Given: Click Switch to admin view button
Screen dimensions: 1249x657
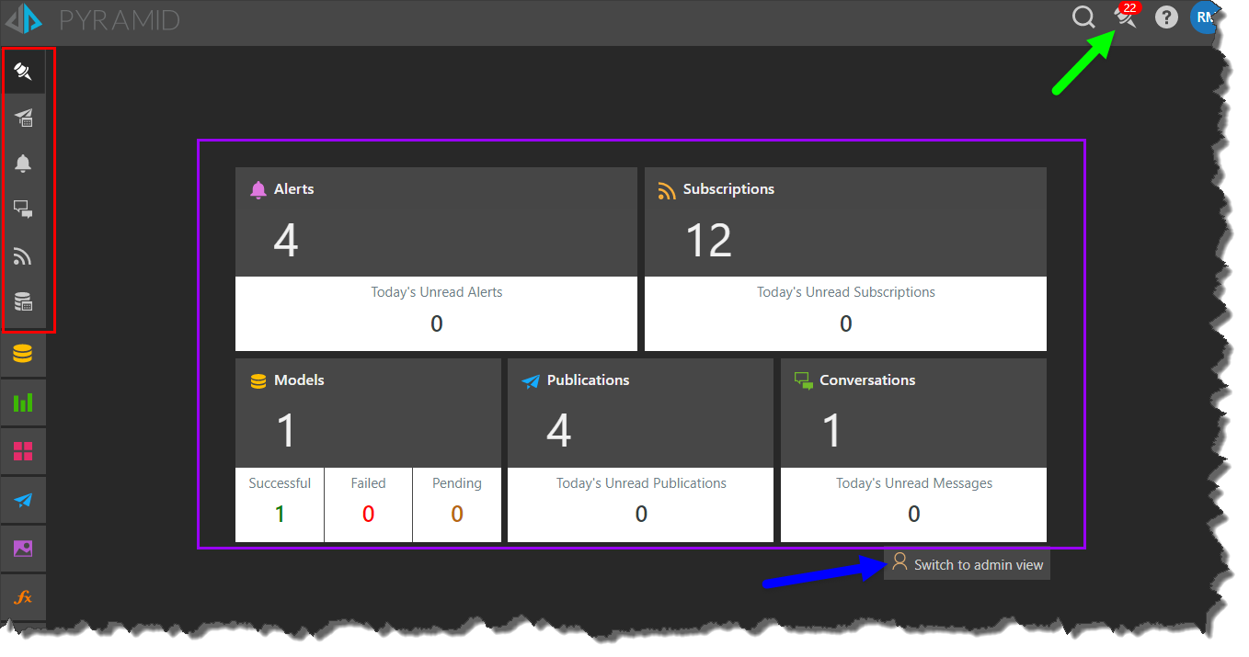Looking at the screenshot, I should (x=967, y=564).
